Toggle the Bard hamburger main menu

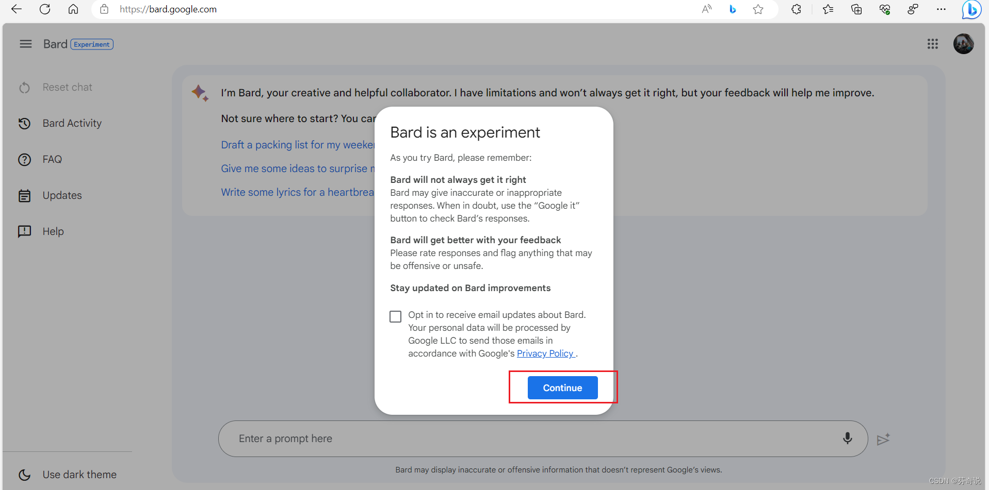point(26,44)
